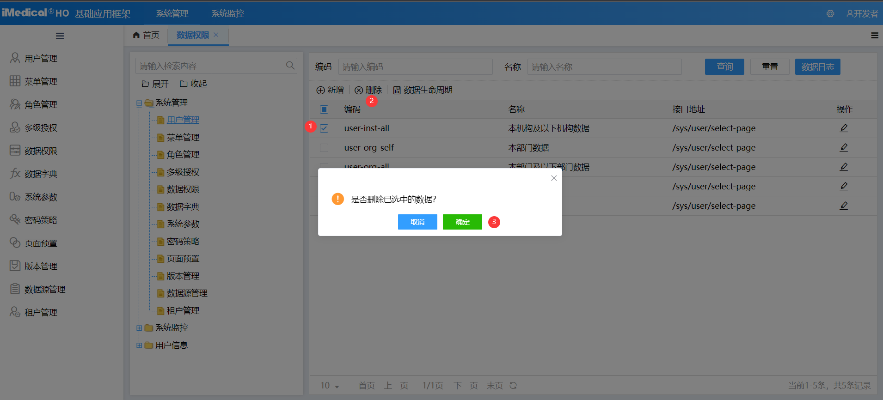
Task: Edit the user-org-self row
Action: coord(844,147)
